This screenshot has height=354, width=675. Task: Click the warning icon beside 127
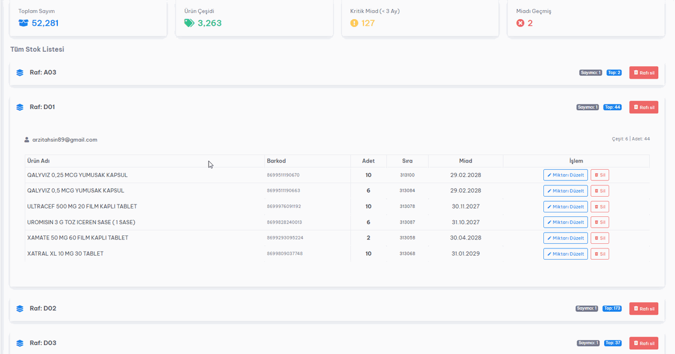click(x=354, y=23)
